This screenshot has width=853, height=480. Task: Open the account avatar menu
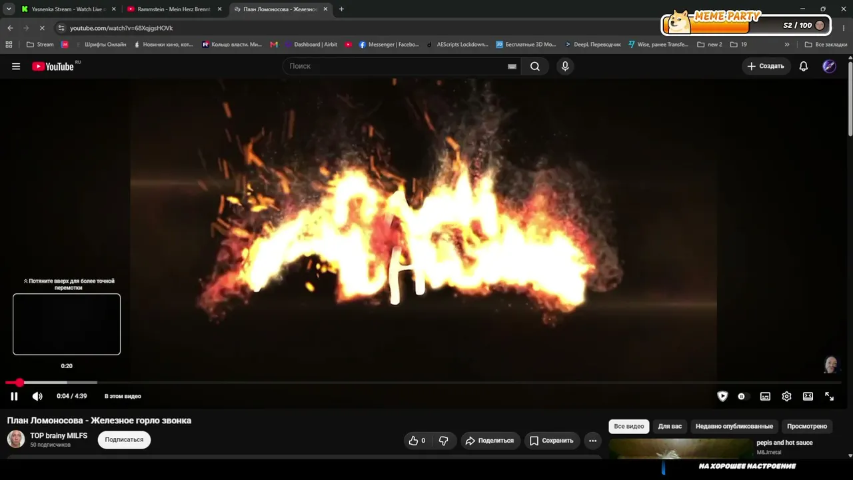pyautogui.click(x=829, y=66)
